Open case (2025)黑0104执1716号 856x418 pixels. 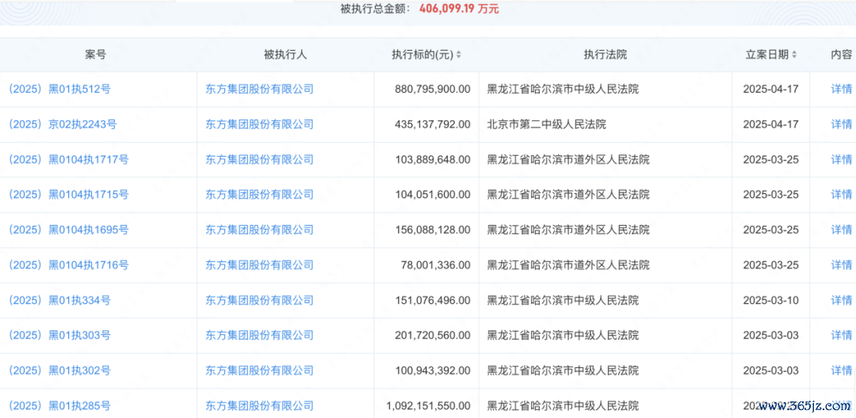click(x=68, y=265)
